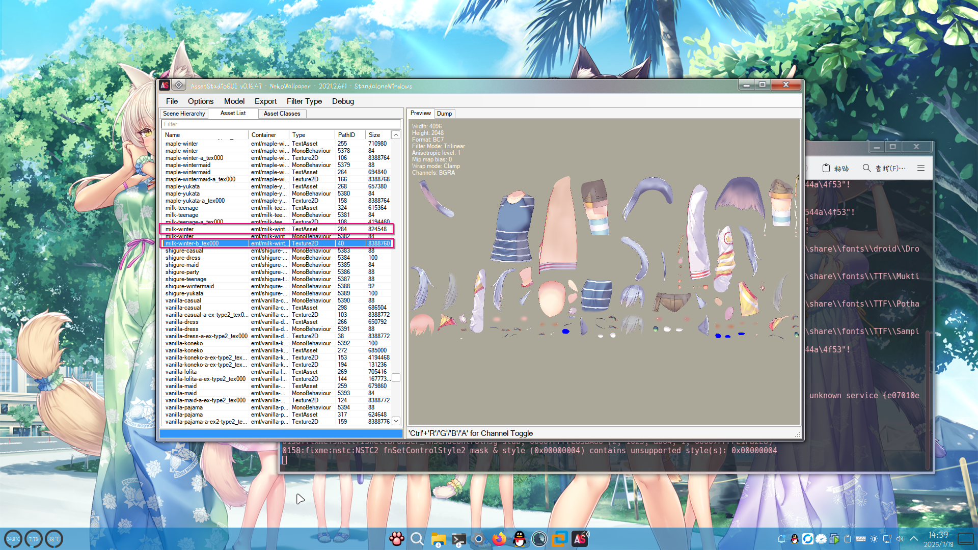Click the 34.8°C temperature gauge widget
The image size is (978, 550).
coord(13,539)
